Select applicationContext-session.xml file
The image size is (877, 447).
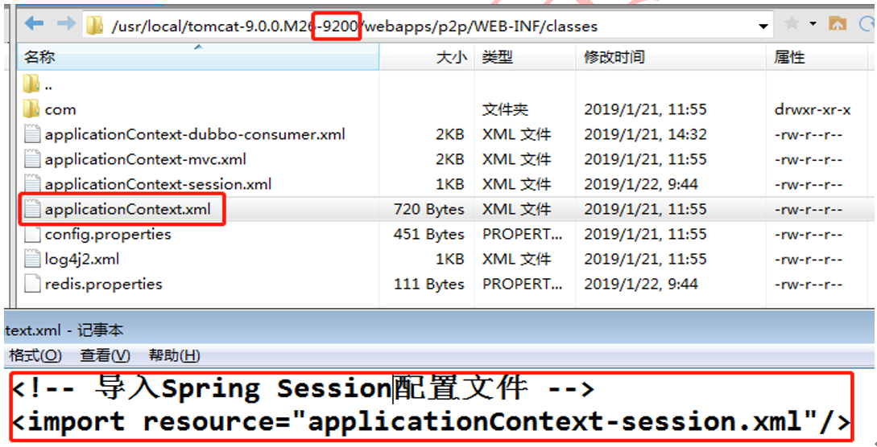point(159,184)
